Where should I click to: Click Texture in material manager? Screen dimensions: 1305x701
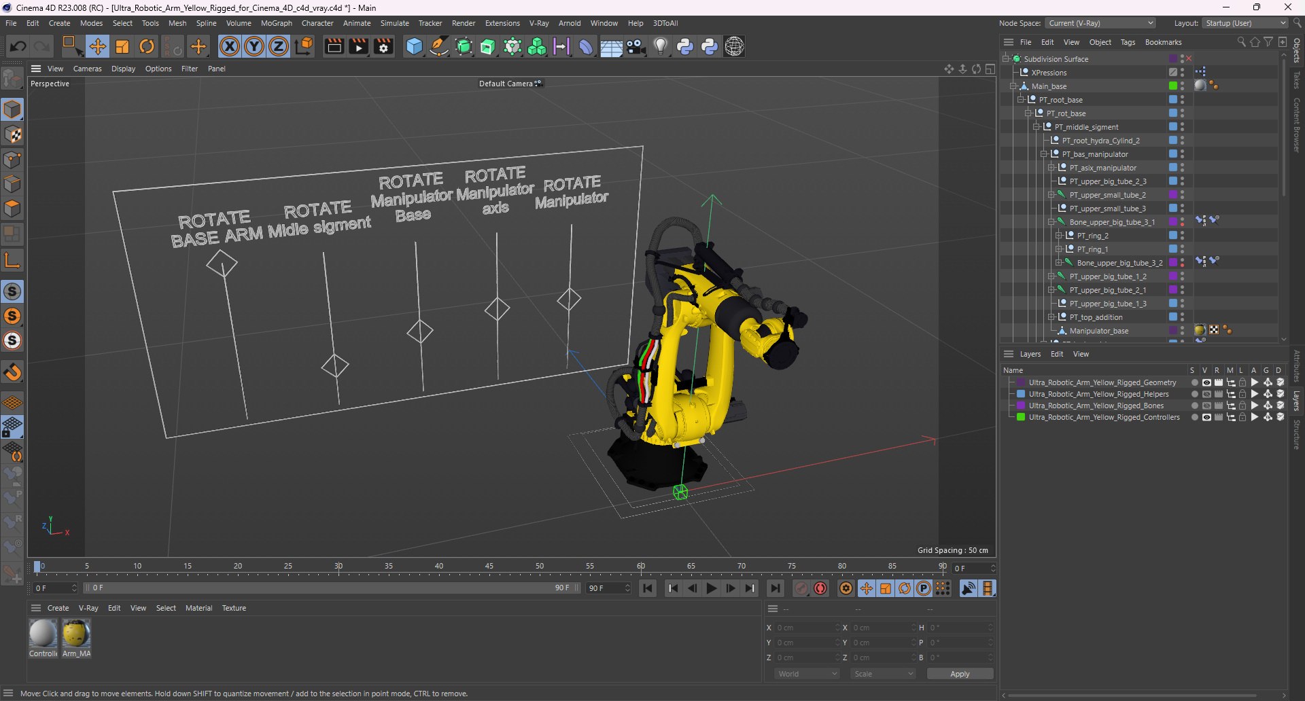(x=234, y=608)
